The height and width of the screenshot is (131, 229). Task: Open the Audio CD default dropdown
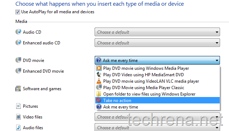pyautogui.click(x=157, y=32)
